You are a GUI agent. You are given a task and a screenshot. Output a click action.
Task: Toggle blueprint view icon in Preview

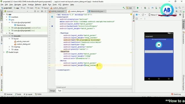click(x=137, y=18)
